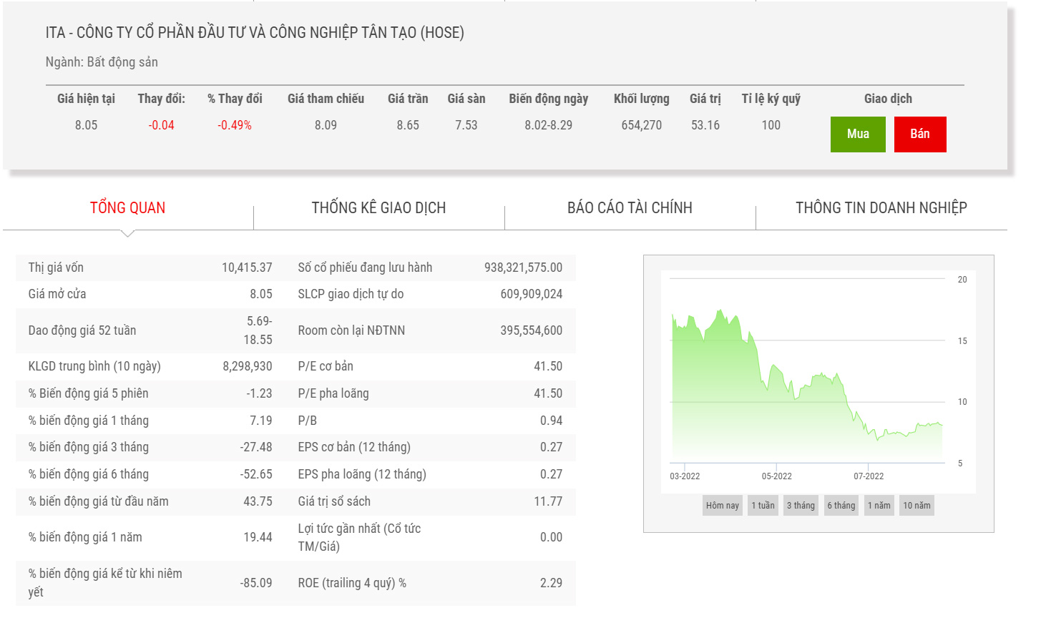Click the 07-2022 label on chart axis
Screen dimensions: 1046x618
(x=868, y=476)
